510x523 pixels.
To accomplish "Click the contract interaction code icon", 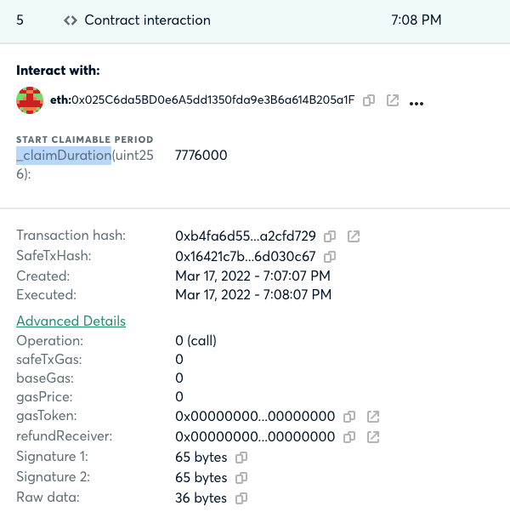I will pos(71,20).
